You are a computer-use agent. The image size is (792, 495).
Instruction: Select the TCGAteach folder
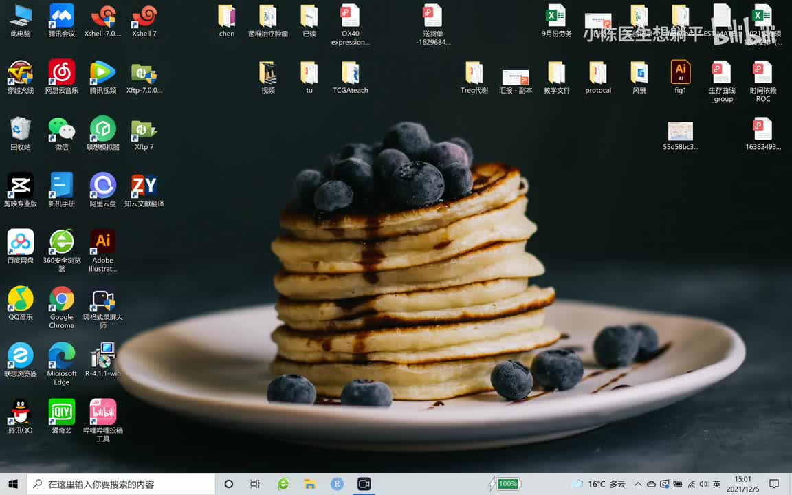351,77
